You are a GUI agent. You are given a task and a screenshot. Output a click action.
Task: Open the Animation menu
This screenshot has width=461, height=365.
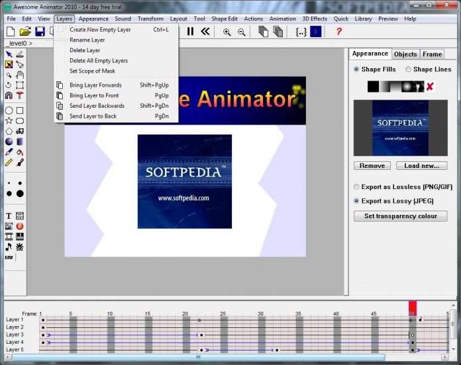click(x=283, y=19)
